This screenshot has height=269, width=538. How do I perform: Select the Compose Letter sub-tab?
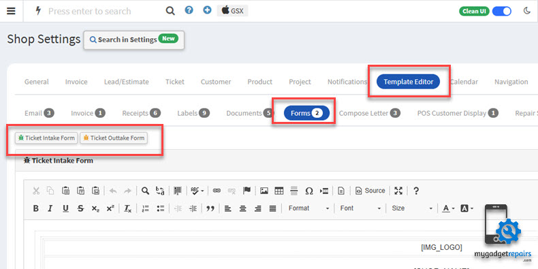pyautogui.click(x=370, y=113)
